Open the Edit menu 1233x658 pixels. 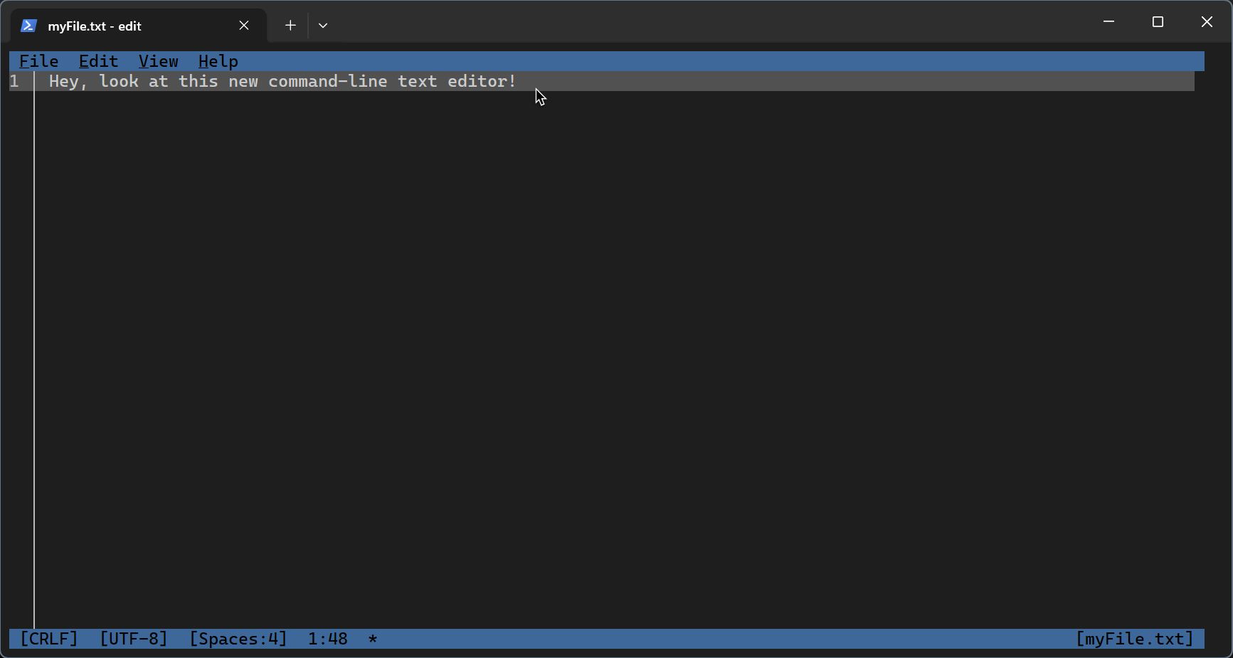(98, 61)
